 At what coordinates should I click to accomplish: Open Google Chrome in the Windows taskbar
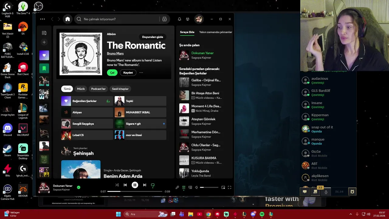(208, 214)
